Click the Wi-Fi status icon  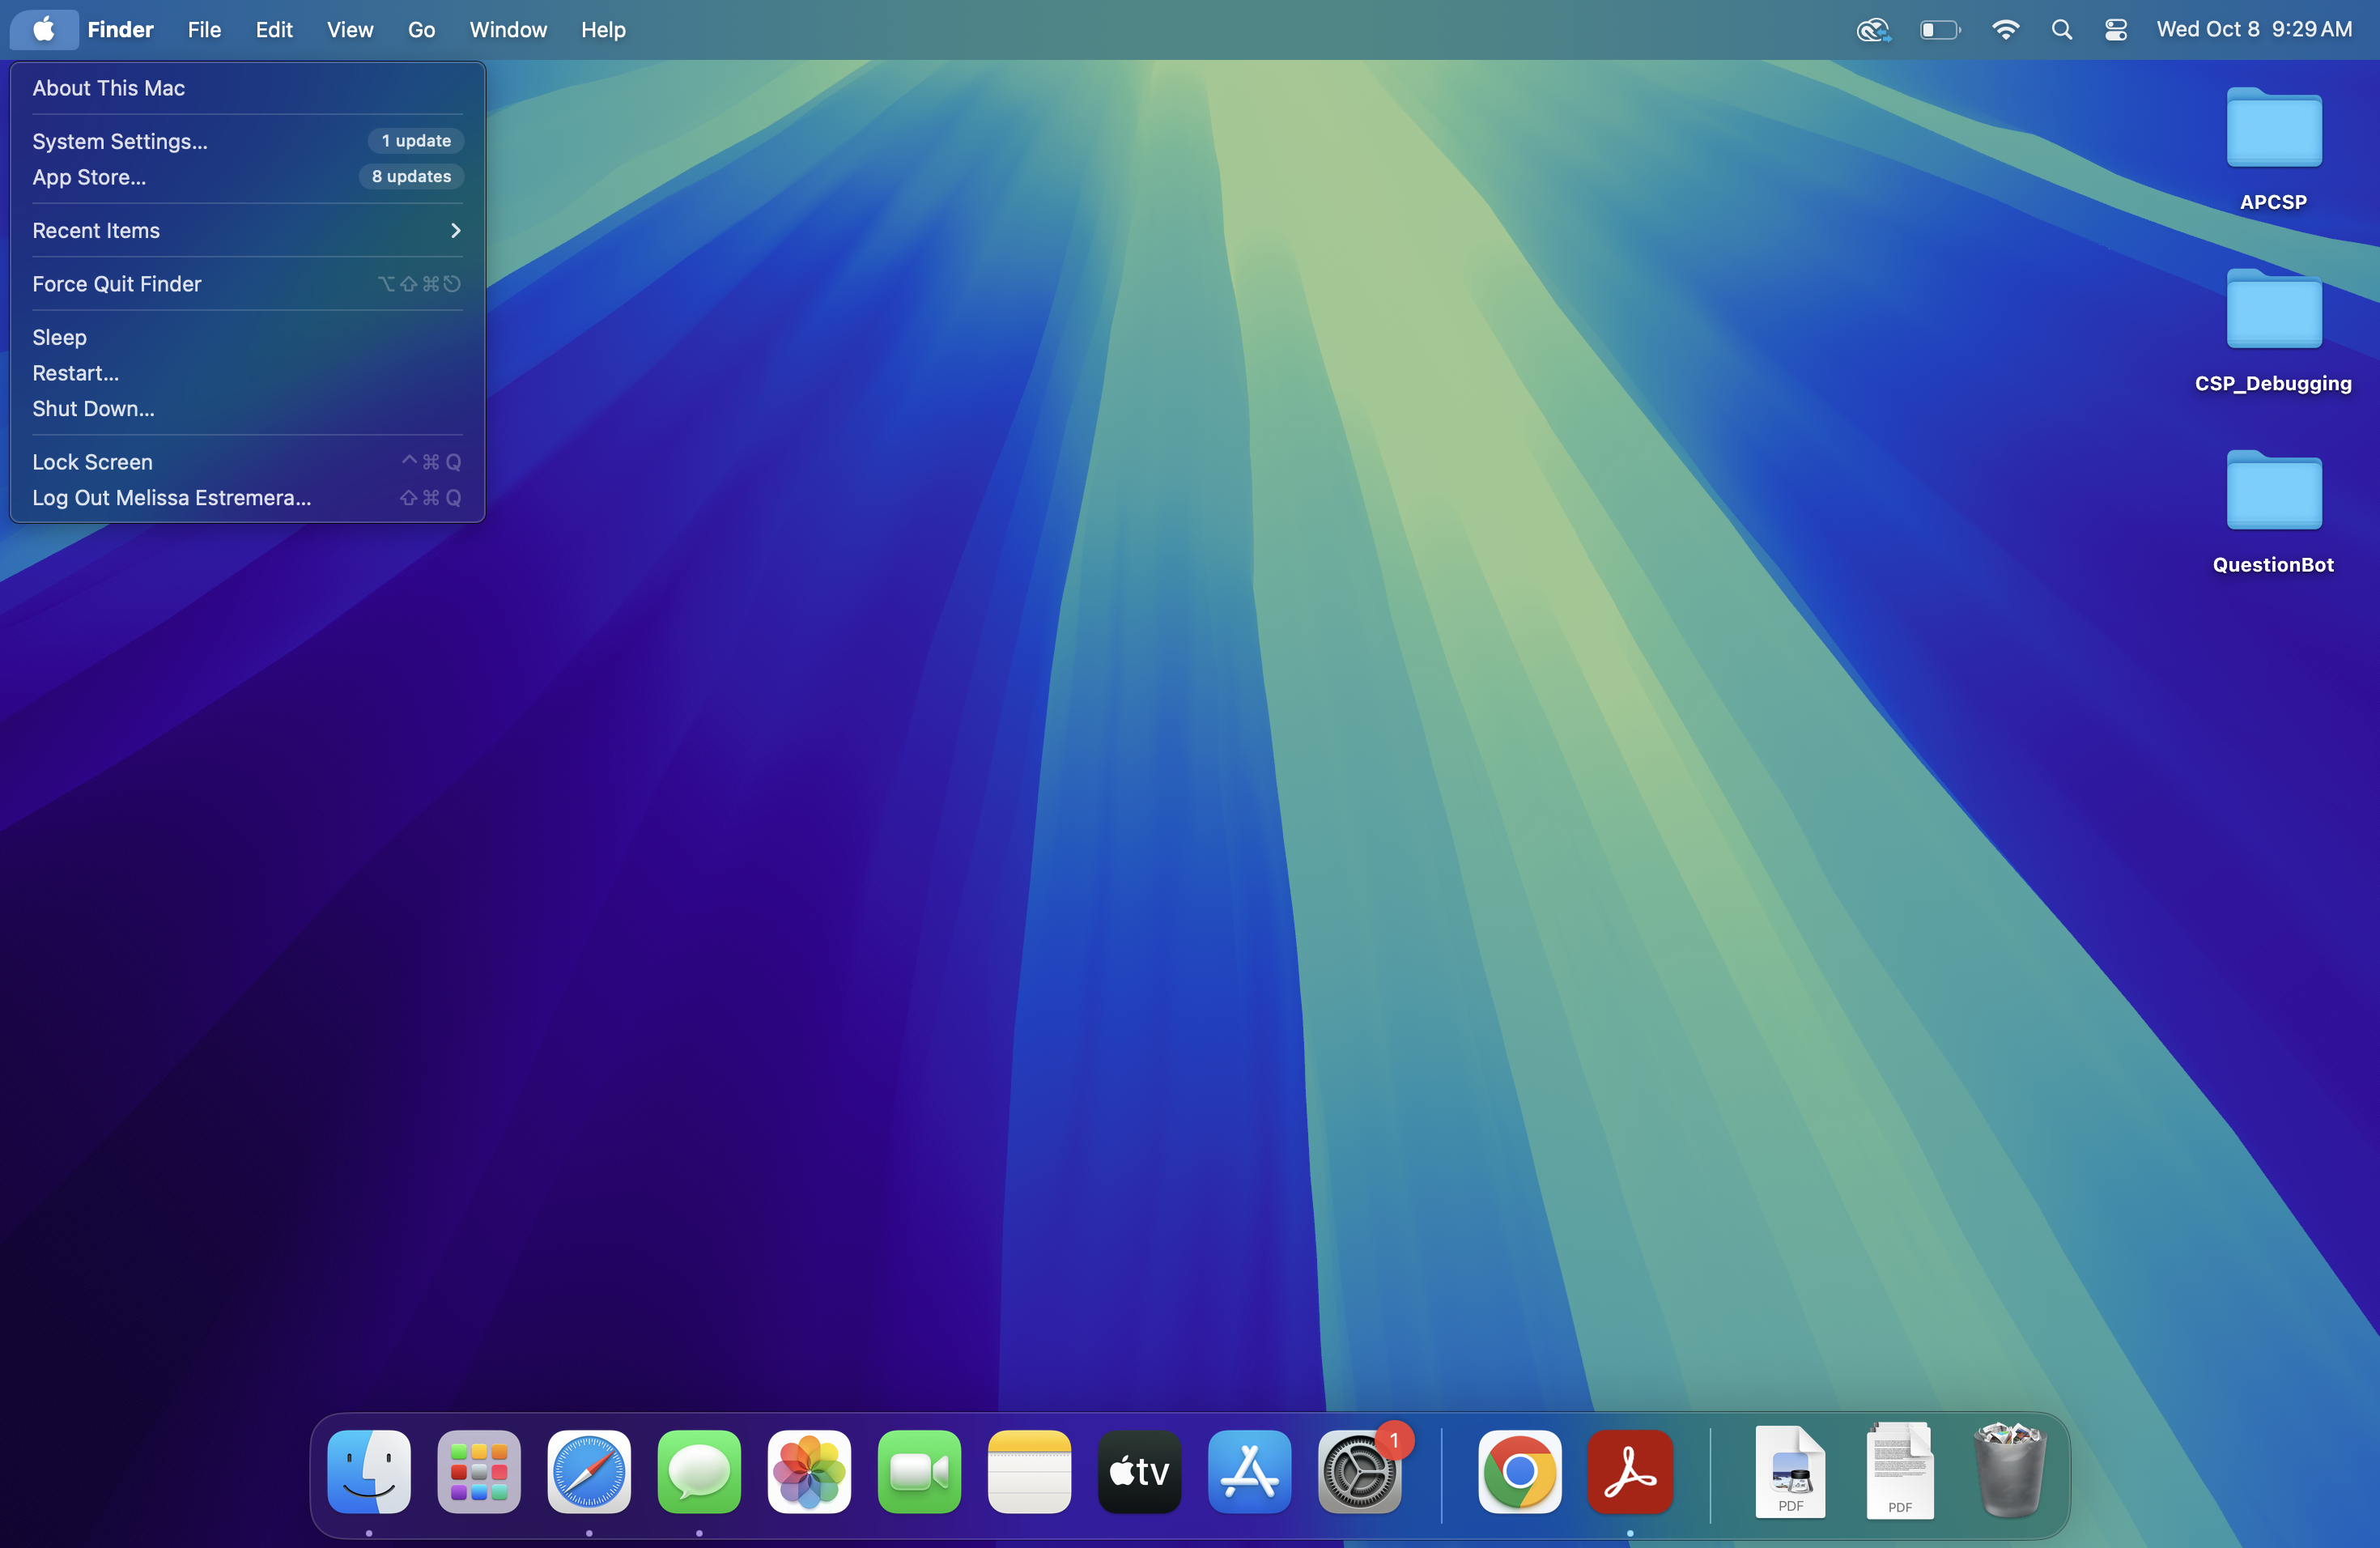[2005, 30]
